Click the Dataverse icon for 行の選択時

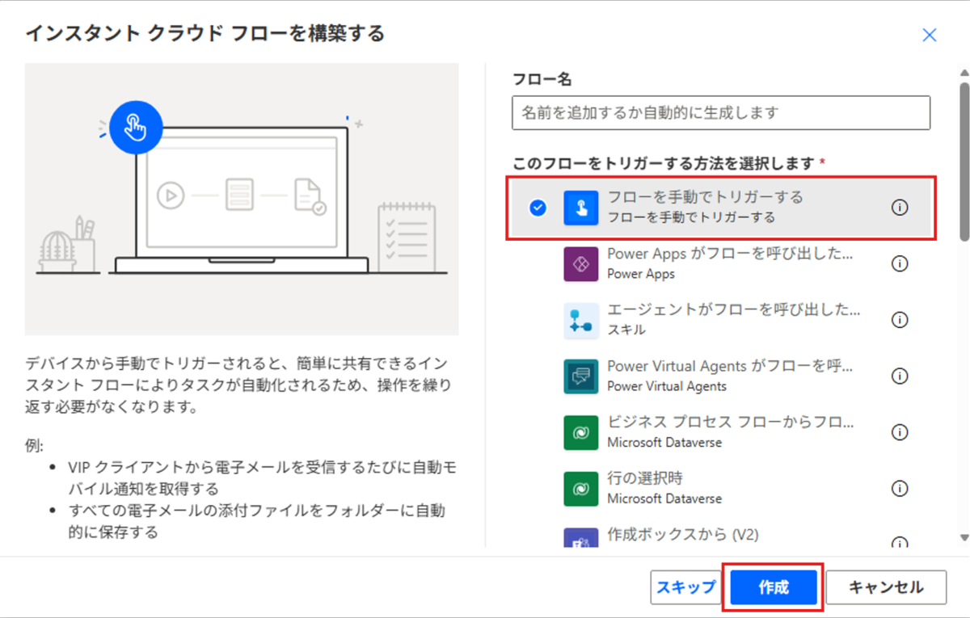(x=580, y=489)
